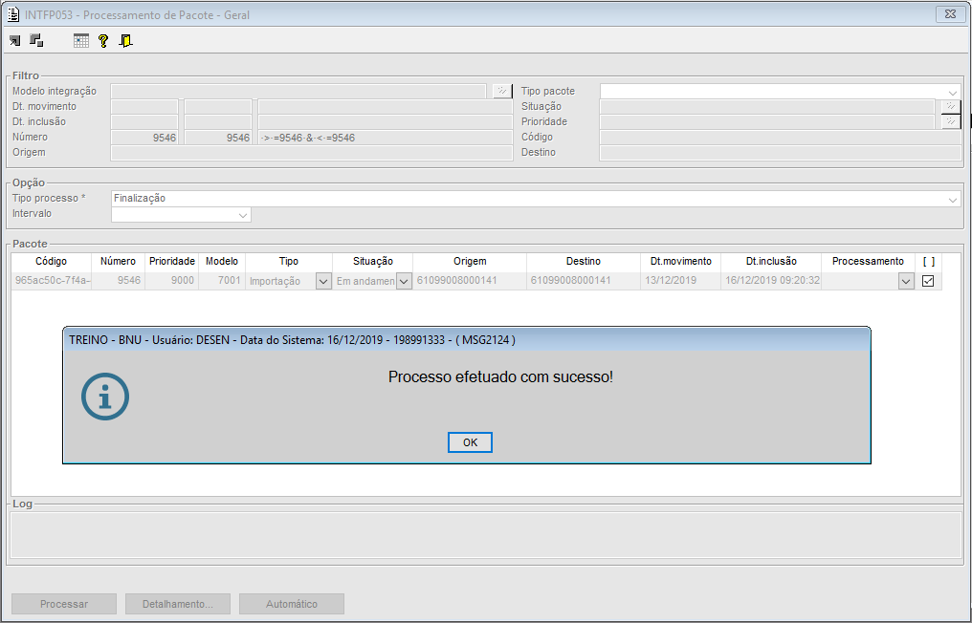Viewport: 972px width, 623px height.
Task: Open the Tipo dropdown showing Importação
Action: click(x=323, y=281)
